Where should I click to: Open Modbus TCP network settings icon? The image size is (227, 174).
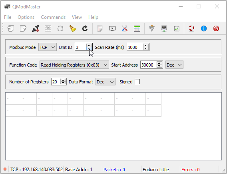click(164, 28)
